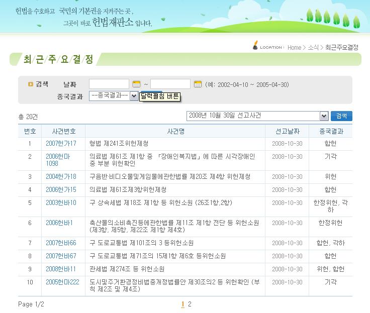Click the start date input field
Image resolution: width=370 pixels, height=313 pixels.
(x=109, y=84)
